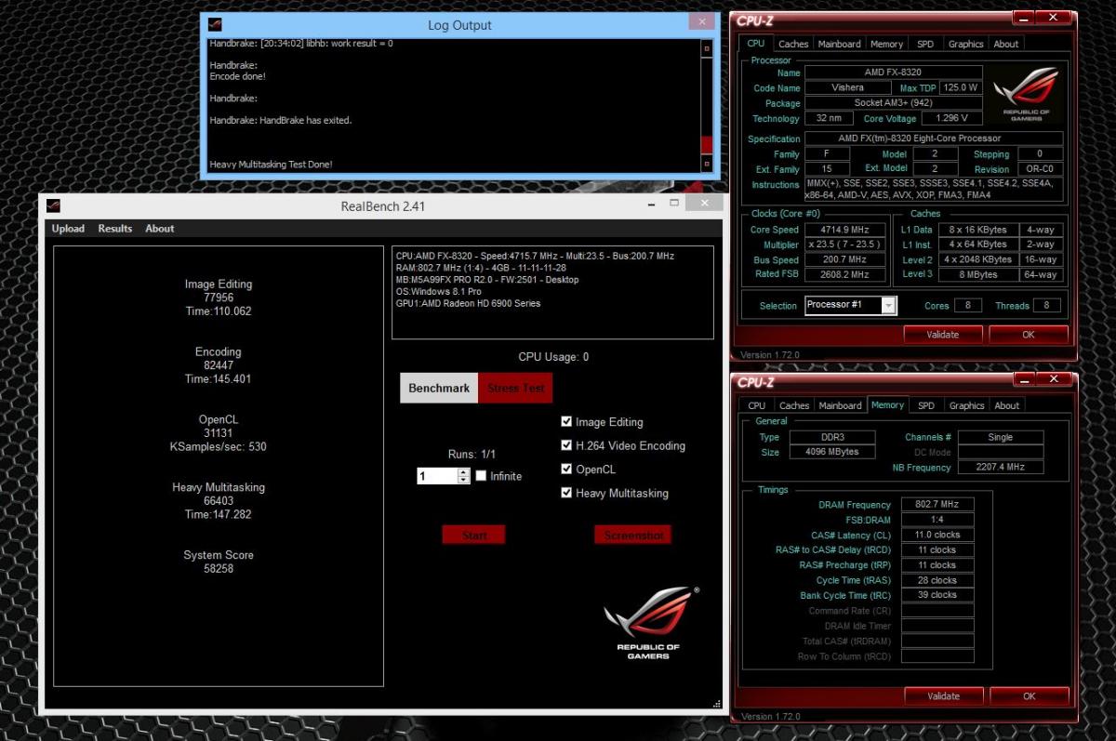Click the AMD FX-8320 Name field
The width and height of the screenshot is (1116, 741).
[893, 73]
